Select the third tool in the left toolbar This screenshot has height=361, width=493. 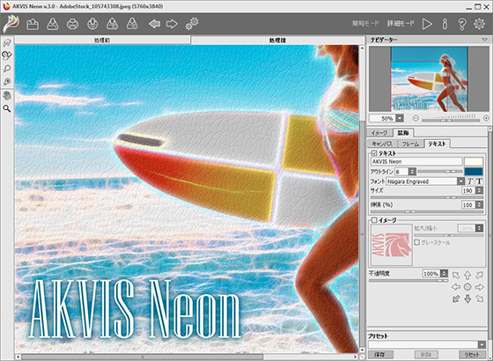tap(7, 69)
